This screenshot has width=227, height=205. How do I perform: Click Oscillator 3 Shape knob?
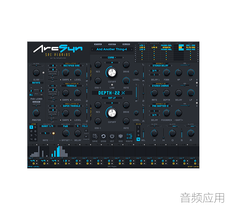coord(65,113)
